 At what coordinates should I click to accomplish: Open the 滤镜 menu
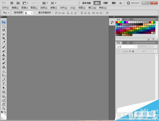(x=53, y=8)
